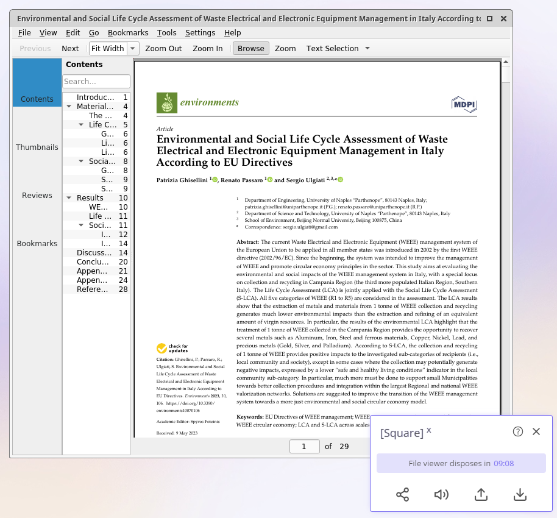The height and width of the screenshot is (518, 557).
Task: Click the speaker volume icon
Action: (x=441, y=495)
